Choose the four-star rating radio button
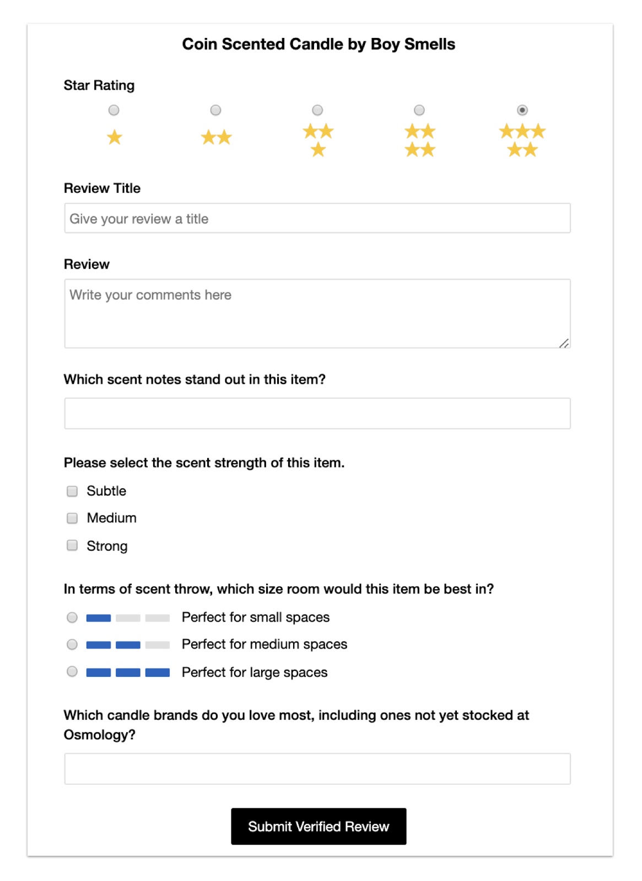This screenshot has height=881, width=642. [419, 110]
